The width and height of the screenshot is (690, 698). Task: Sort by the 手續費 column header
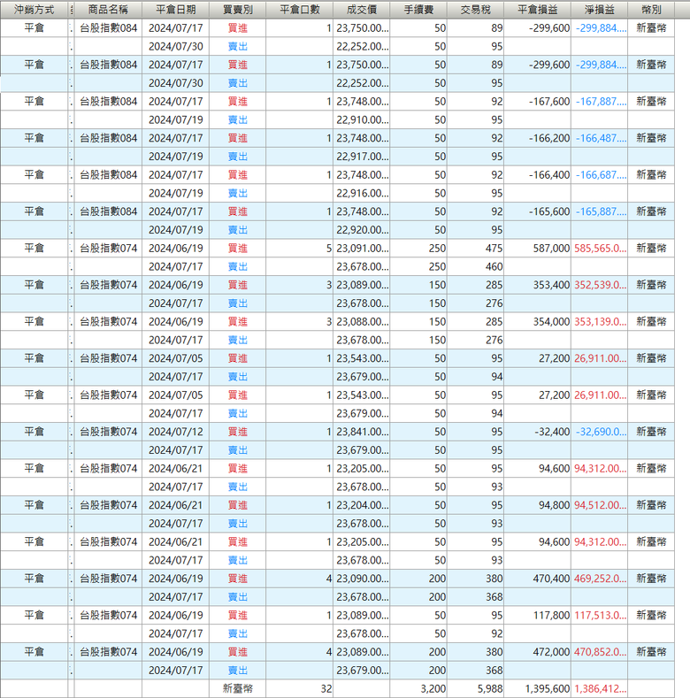(x=418, y=10)
